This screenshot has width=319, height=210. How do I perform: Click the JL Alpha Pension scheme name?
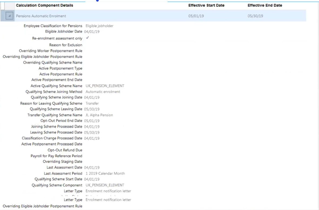pos(99,115)
